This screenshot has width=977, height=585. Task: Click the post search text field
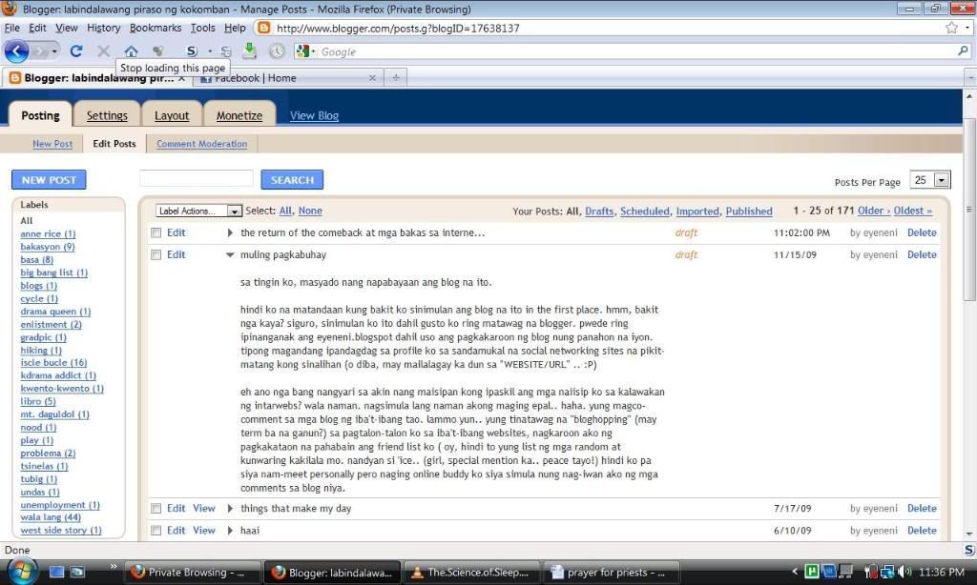[196, 178]
